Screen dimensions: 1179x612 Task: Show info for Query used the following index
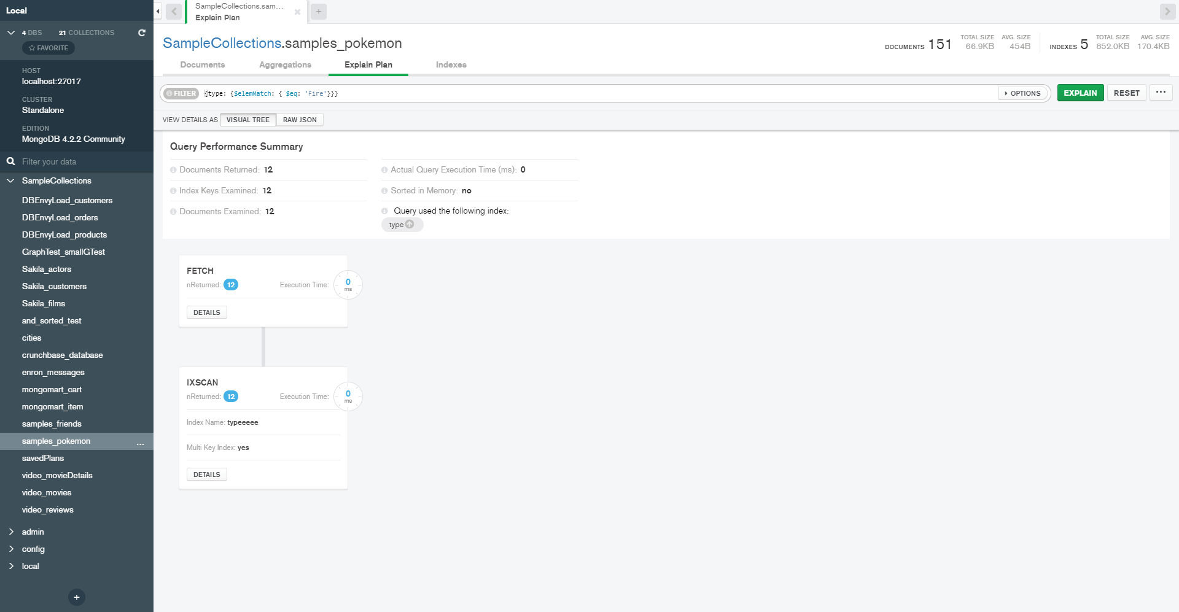tap(384, 211)
